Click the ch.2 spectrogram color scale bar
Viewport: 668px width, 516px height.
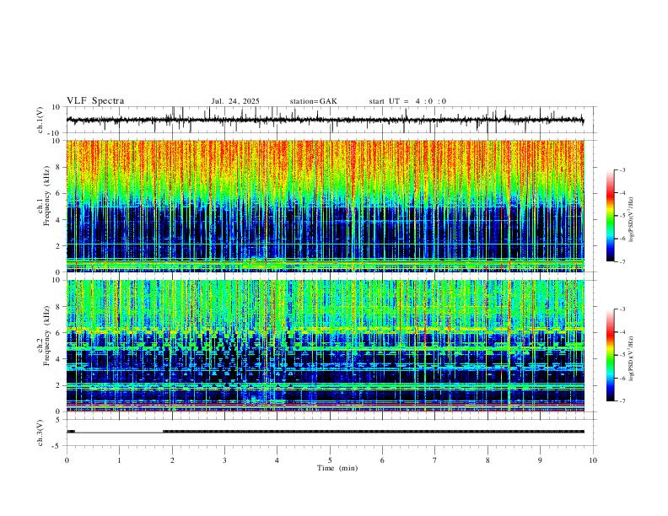[x=611, y=355]
